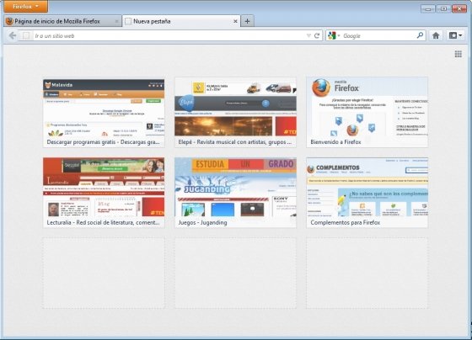Click 'Lecturalia - Red social de literatura' caption
The height and width of the screenshot is (340, 472).
[x=103, y=223]
